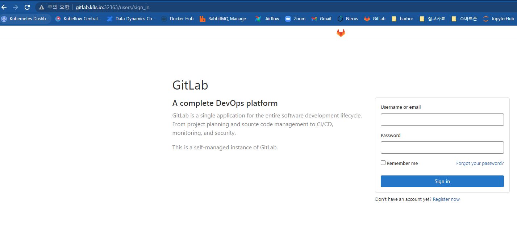Open the harbor bookmark folder

pos(402,19)
